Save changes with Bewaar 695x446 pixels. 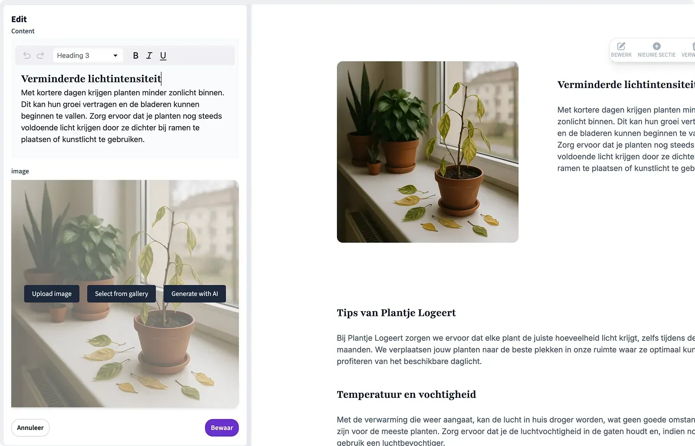[x=222, y=428]
